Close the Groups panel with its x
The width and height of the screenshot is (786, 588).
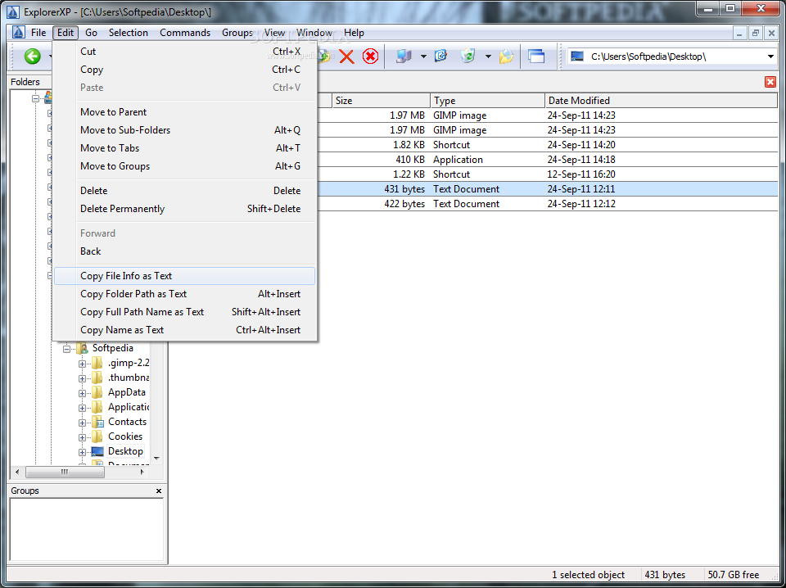tap(159, 491)
